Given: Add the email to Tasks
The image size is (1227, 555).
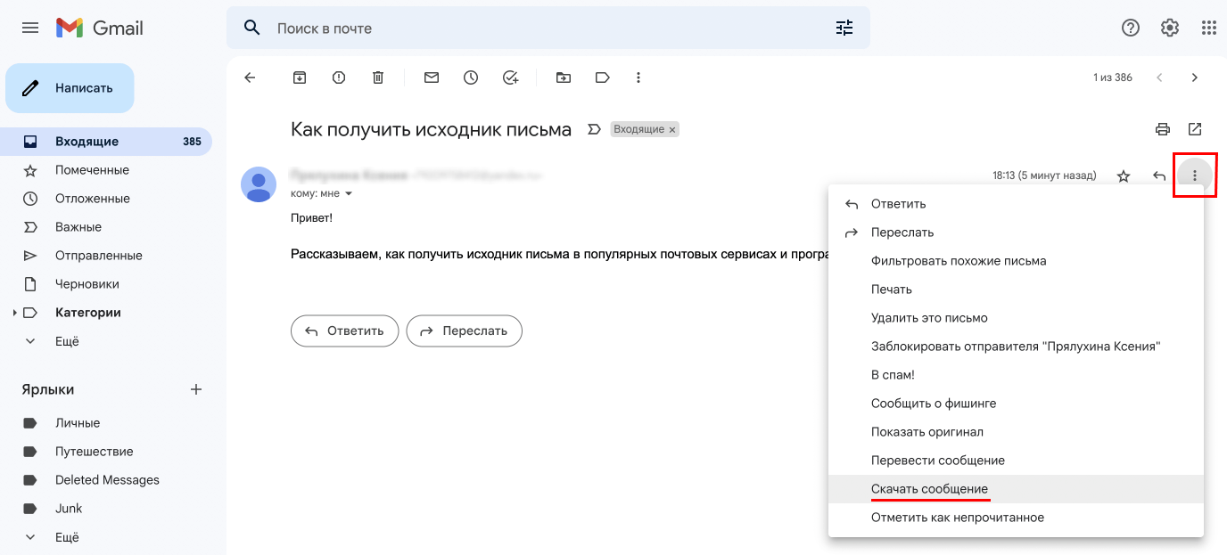Looking at the screenshot, I should [x=509, y=78].
